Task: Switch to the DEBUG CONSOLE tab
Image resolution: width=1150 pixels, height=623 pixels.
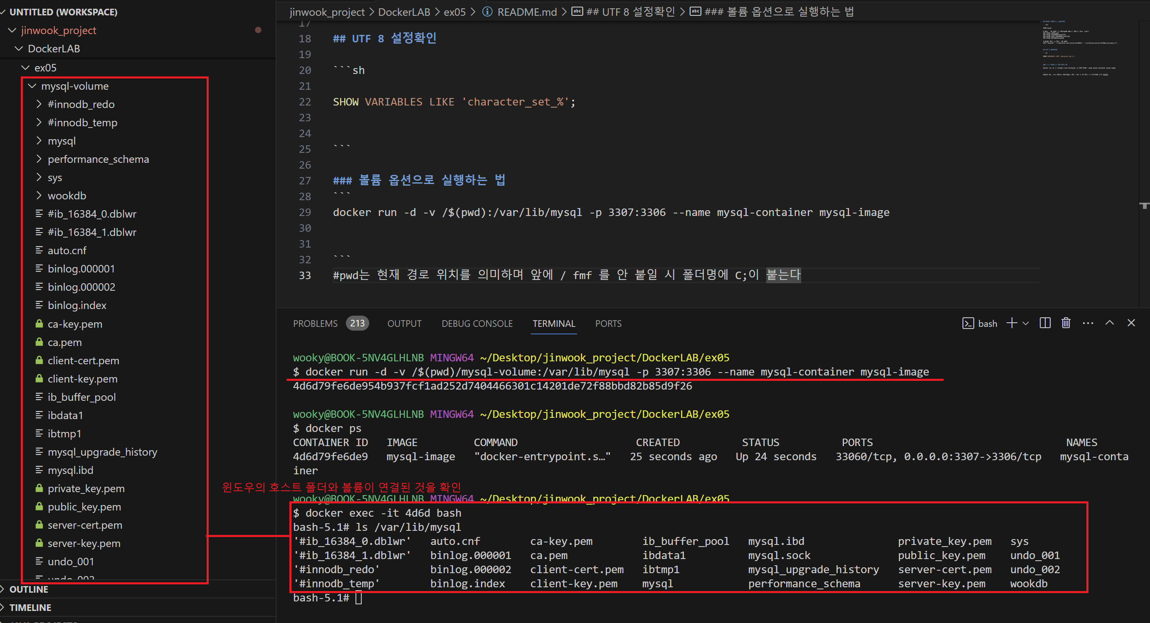Action: 477,324
